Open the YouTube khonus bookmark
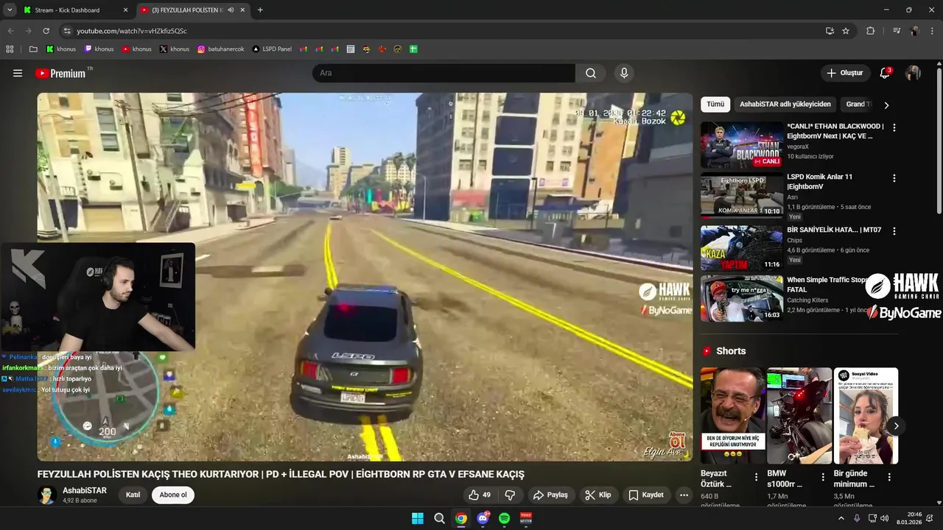The image size is (943, 530). point(137,49)
